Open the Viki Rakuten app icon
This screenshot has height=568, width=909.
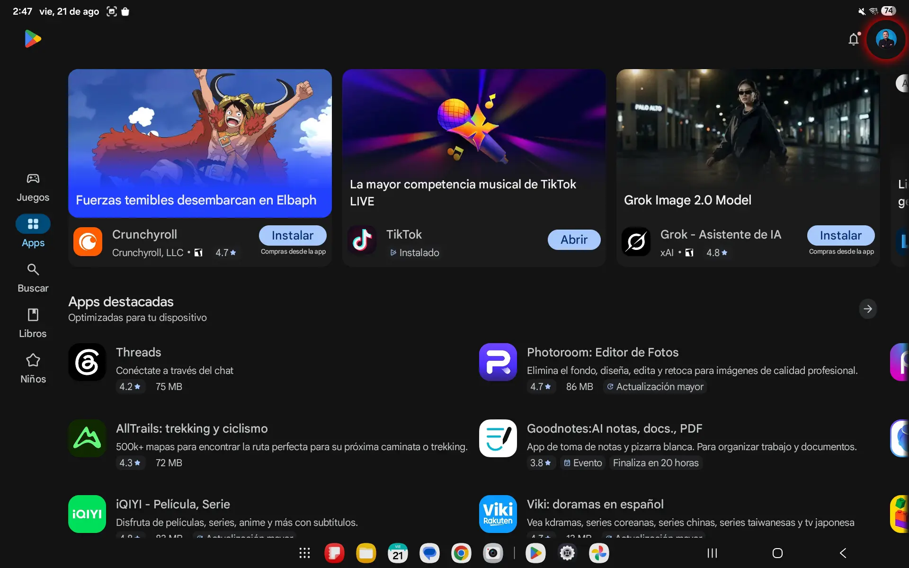[x=498, y=514]
